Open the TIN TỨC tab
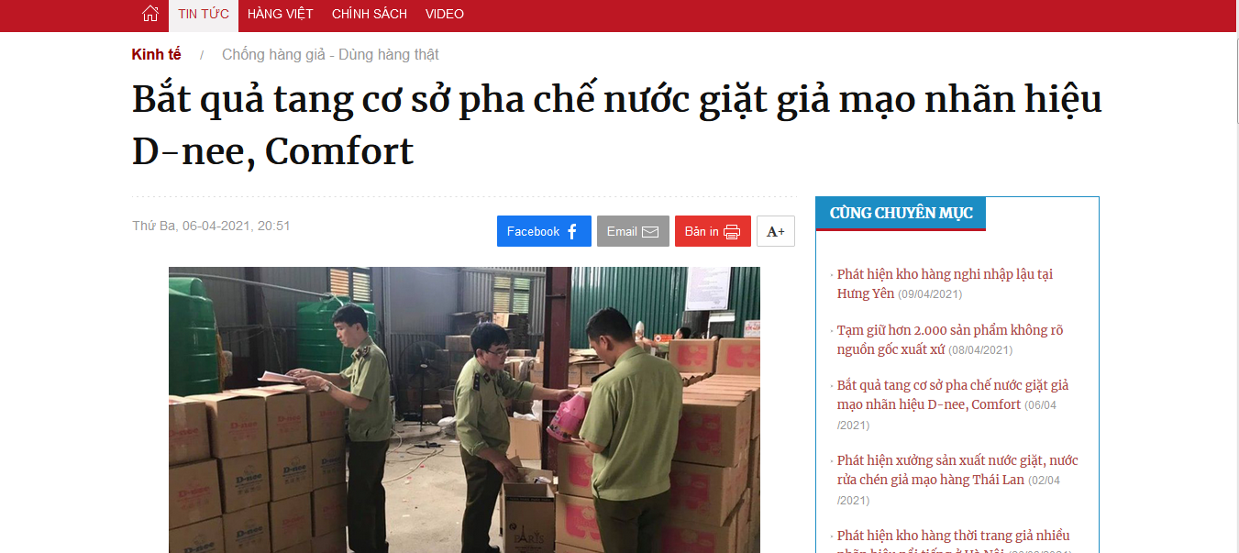The height and width of the screenshot is (553, 1239). (204, 15)
